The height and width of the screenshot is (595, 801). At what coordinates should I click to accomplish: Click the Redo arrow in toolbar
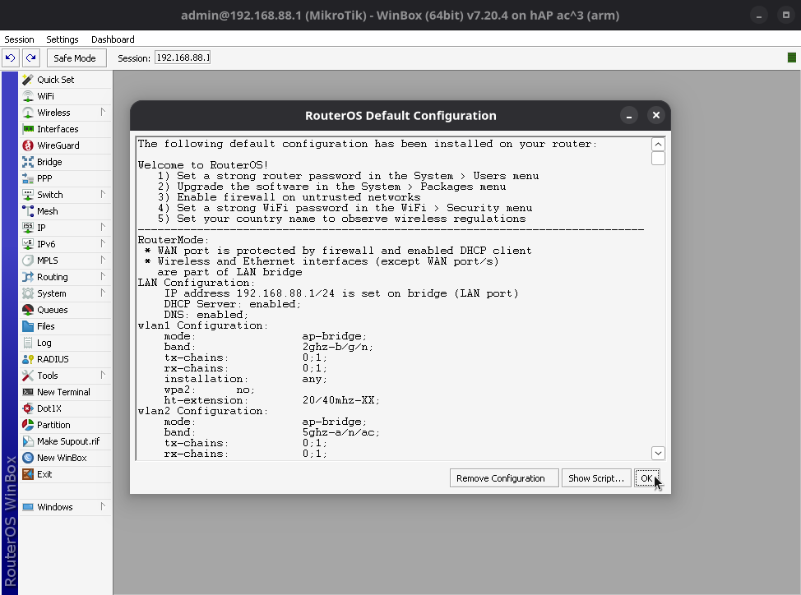(30, 58)
